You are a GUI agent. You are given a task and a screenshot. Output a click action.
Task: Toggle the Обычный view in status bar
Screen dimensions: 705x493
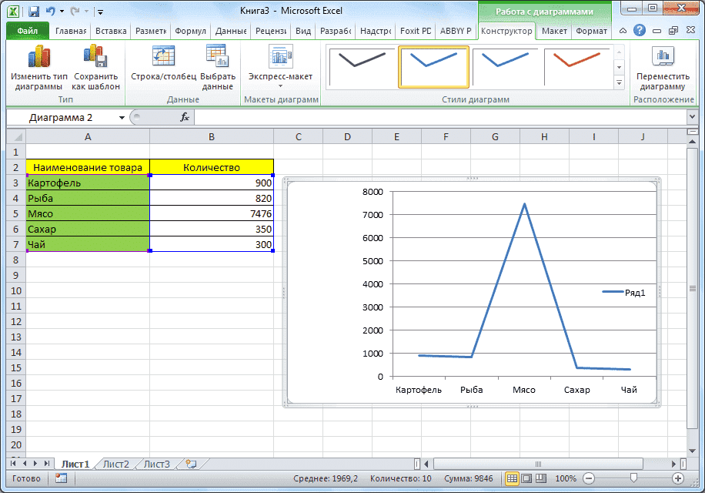point(512,478)
